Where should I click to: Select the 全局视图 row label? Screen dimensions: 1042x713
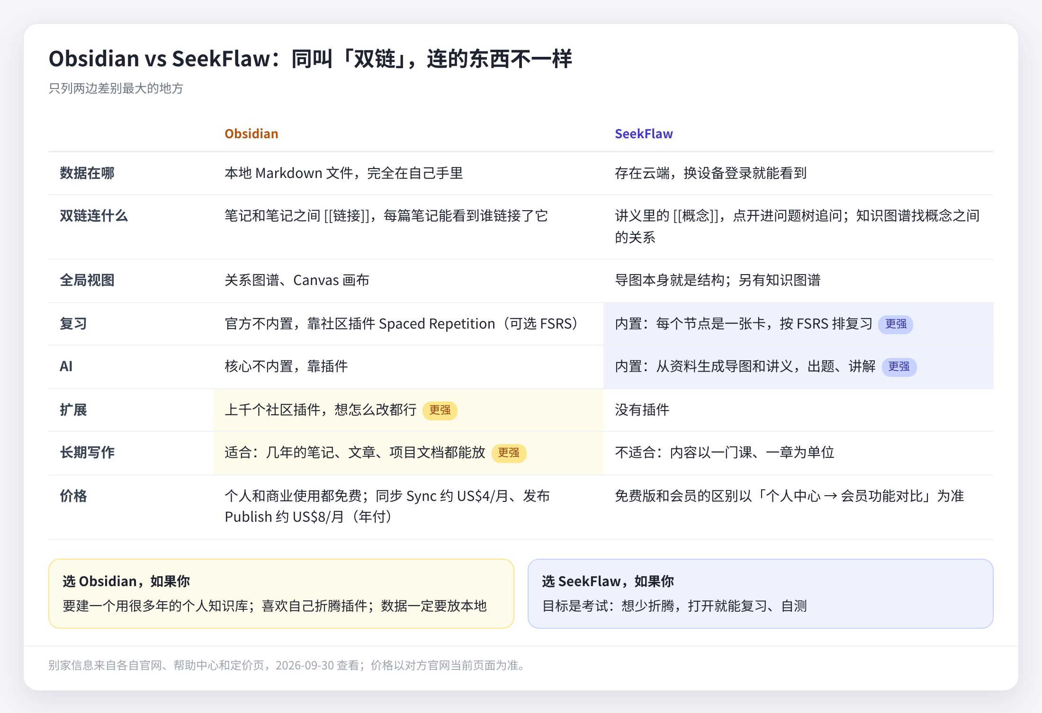pyautogui.click(x=87, y=280)
